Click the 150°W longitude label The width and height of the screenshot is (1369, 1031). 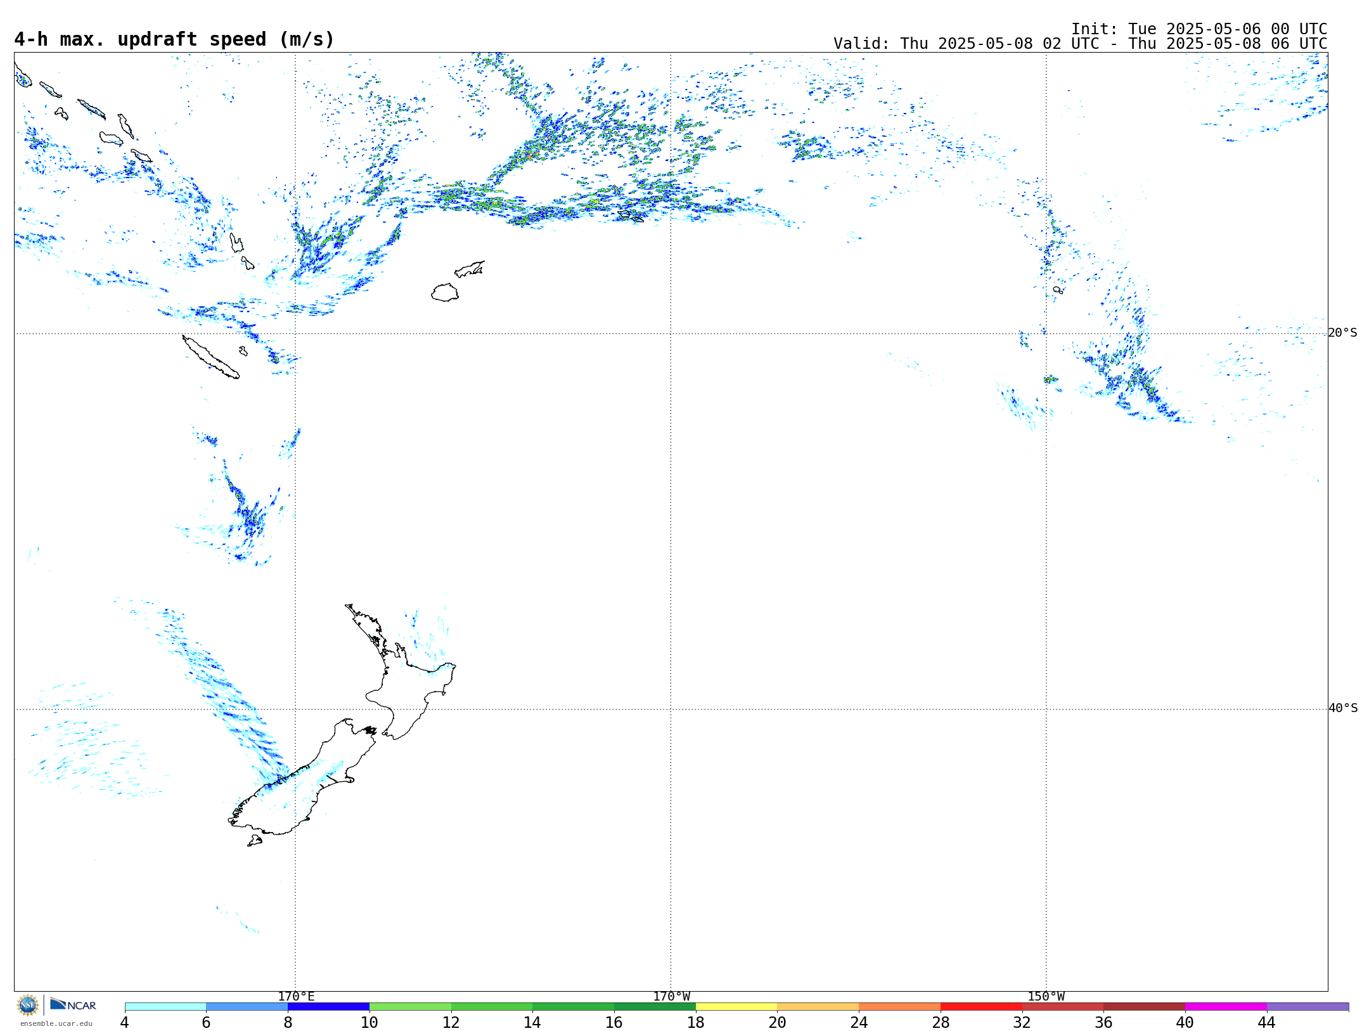1046,997
